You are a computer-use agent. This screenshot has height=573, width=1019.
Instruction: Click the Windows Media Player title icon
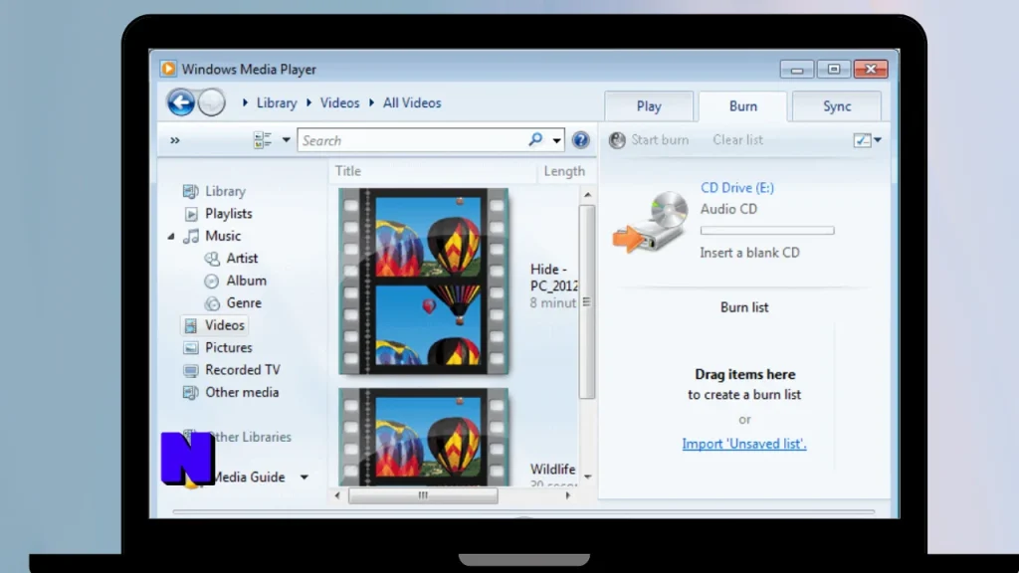point(168,69)
